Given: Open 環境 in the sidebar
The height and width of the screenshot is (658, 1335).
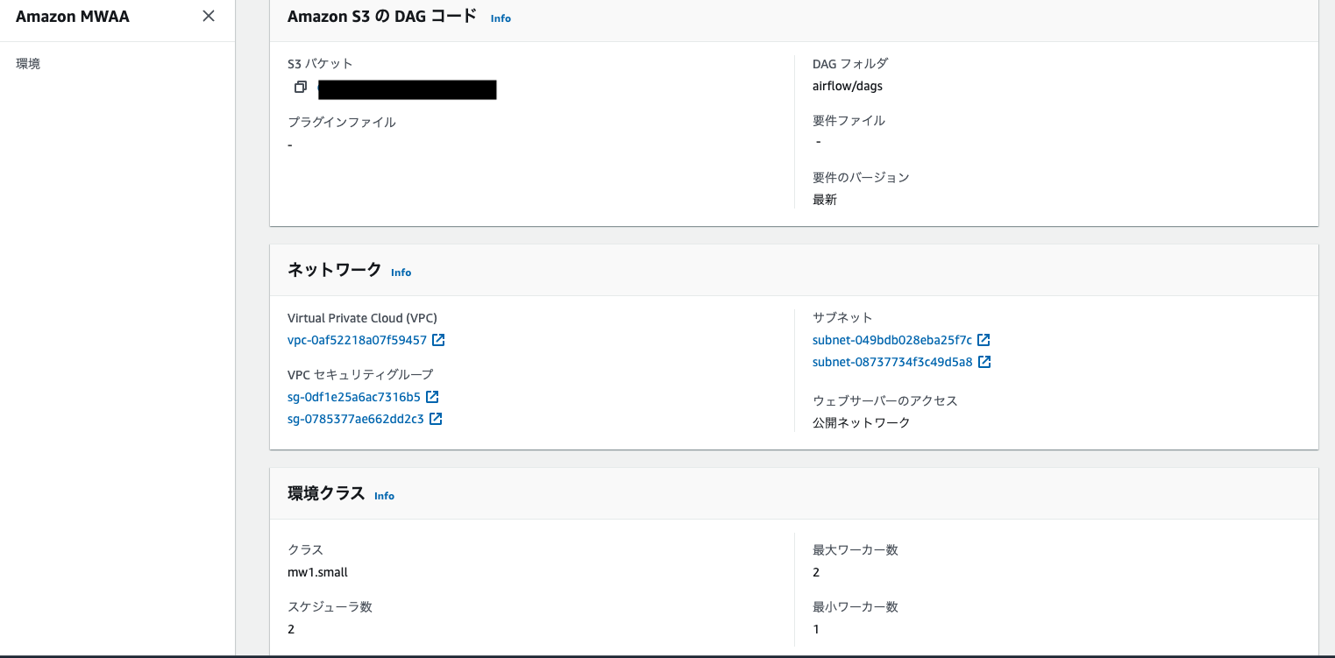Looking at the screenshot, I should coord(28,64).
